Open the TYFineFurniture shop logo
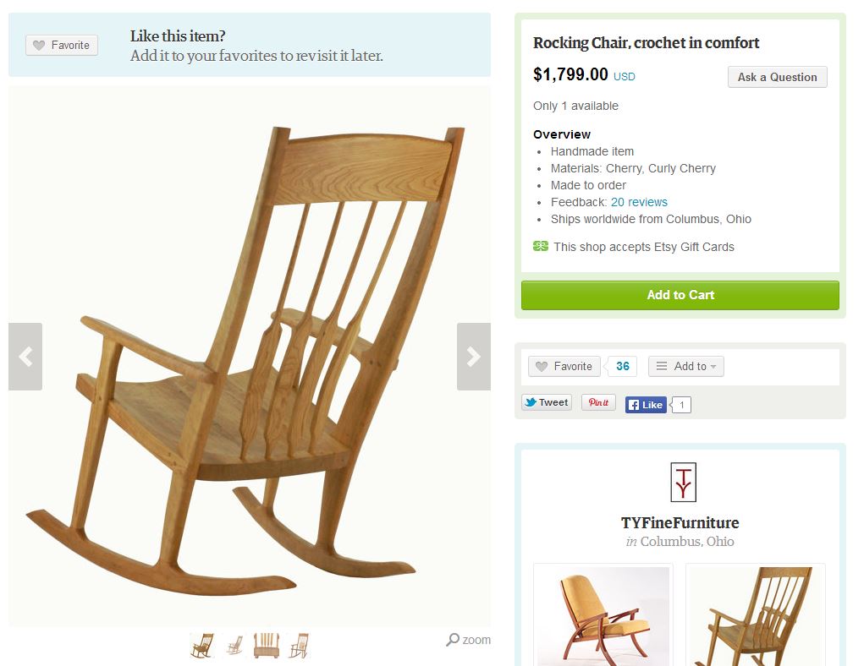This screenshot has width=864, height=666. click(683, 482)
